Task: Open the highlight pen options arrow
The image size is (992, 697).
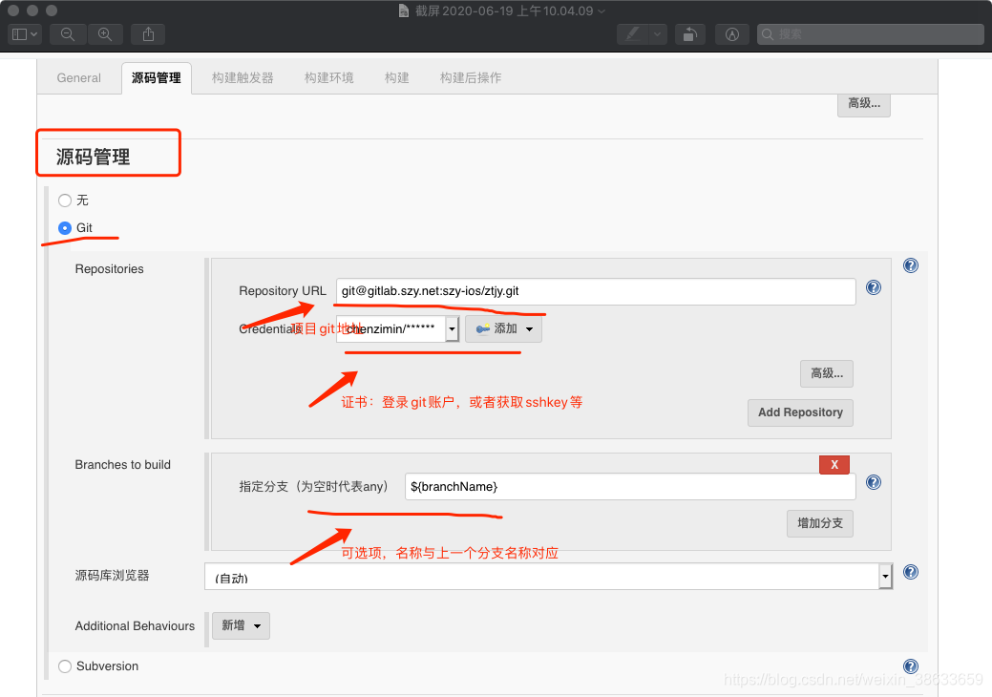Action: tap(657, 34)
